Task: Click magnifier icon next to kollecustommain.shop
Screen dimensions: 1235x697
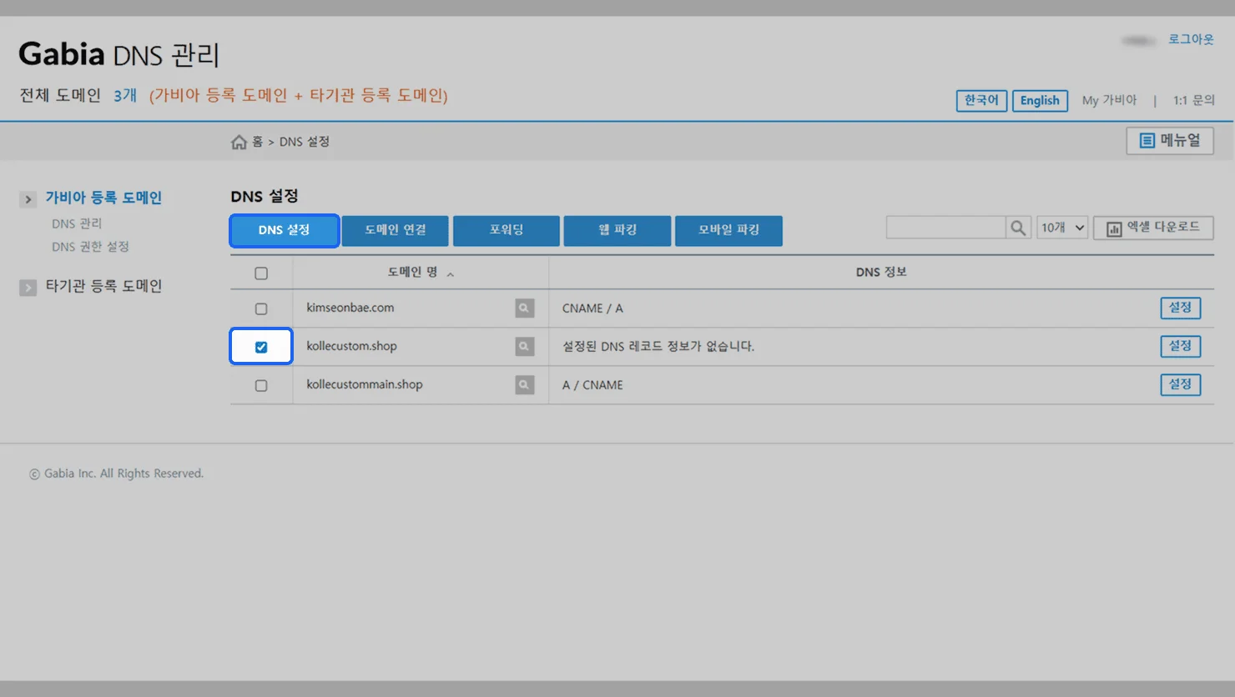Action: [x=524, y=385]
